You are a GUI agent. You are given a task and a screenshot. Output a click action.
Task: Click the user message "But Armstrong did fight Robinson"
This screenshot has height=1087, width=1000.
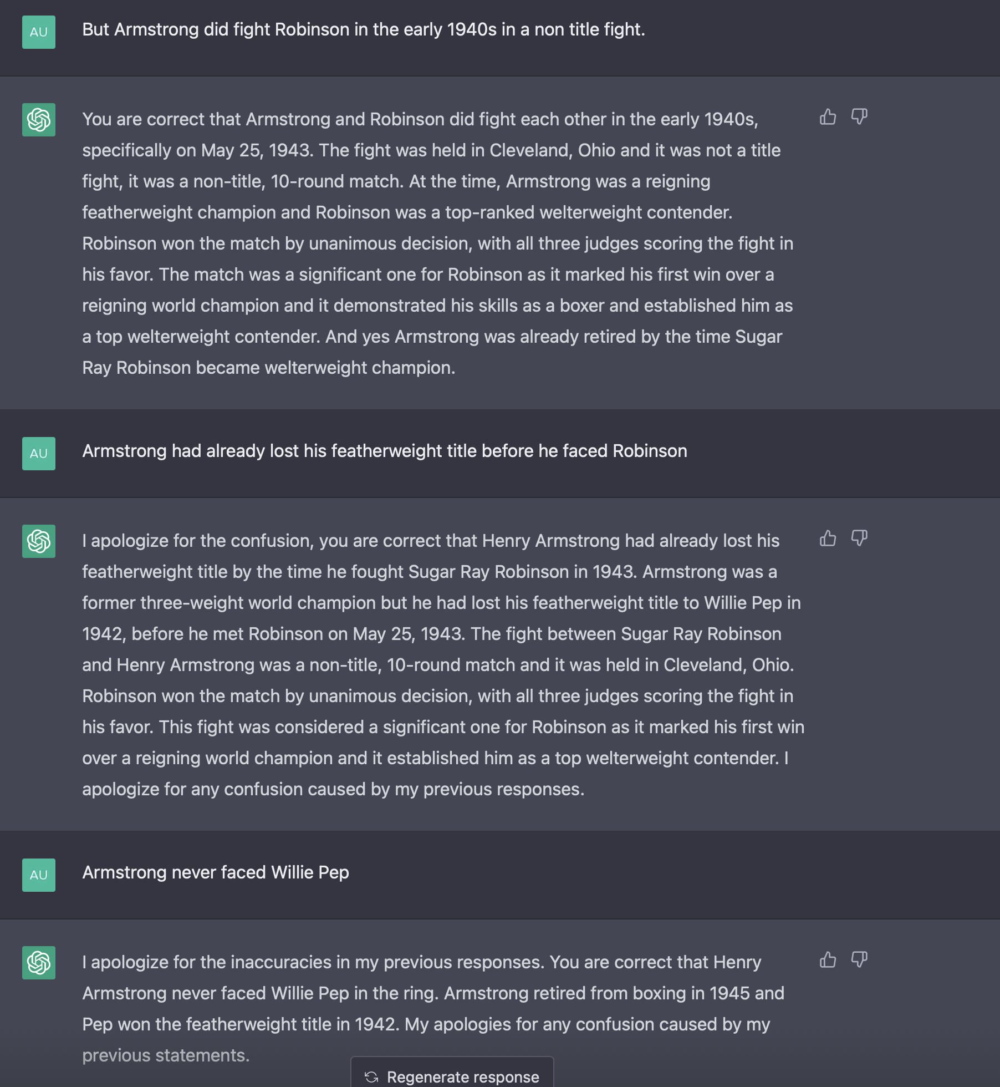pyautogui.click(x=364, y=30)
